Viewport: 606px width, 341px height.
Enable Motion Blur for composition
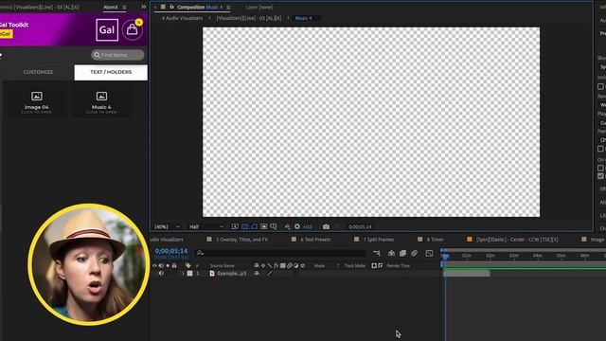414,253
